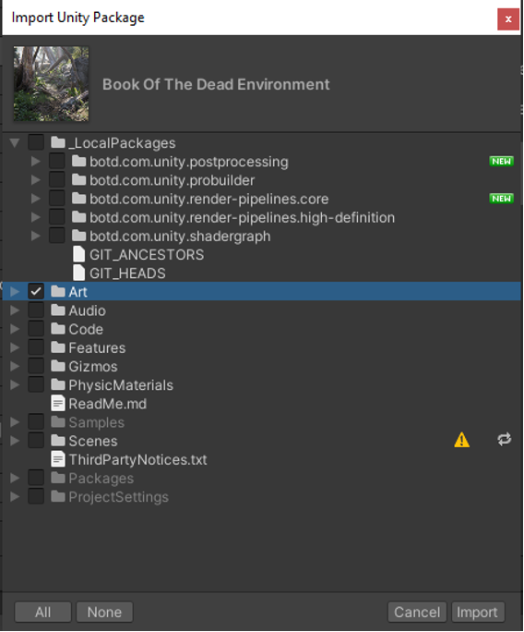Click the Book Of The Dead thumbnail
Image resolution: width=524 pixels, height=632 pixels.
pyautogui.click(x=51, y=84)
